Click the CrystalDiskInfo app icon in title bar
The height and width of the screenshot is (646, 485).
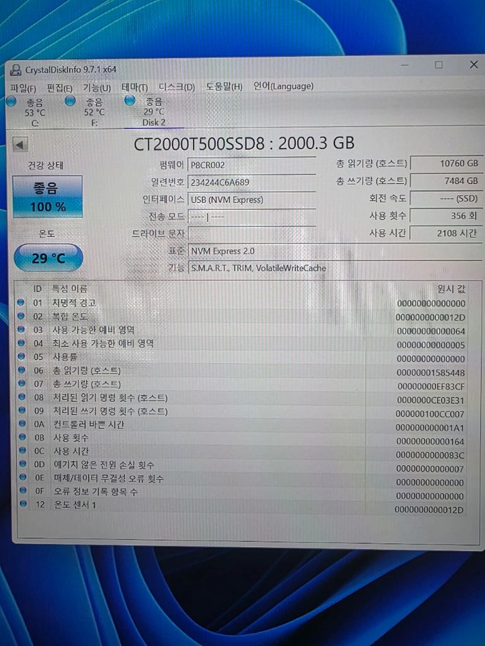[16, 70]
